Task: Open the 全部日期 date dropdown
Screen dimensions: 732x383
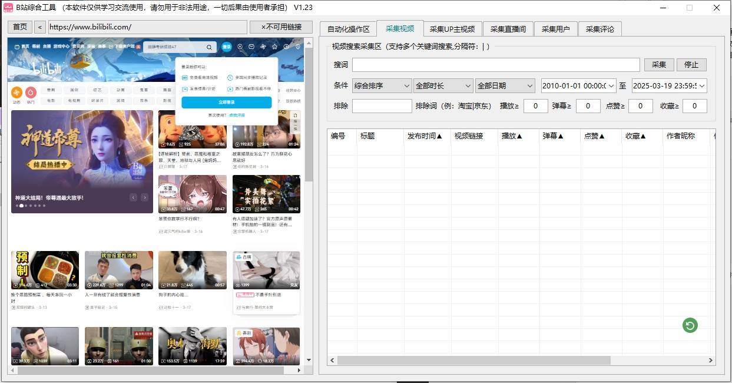Action: pyautogui.click(x=505, y=86)
